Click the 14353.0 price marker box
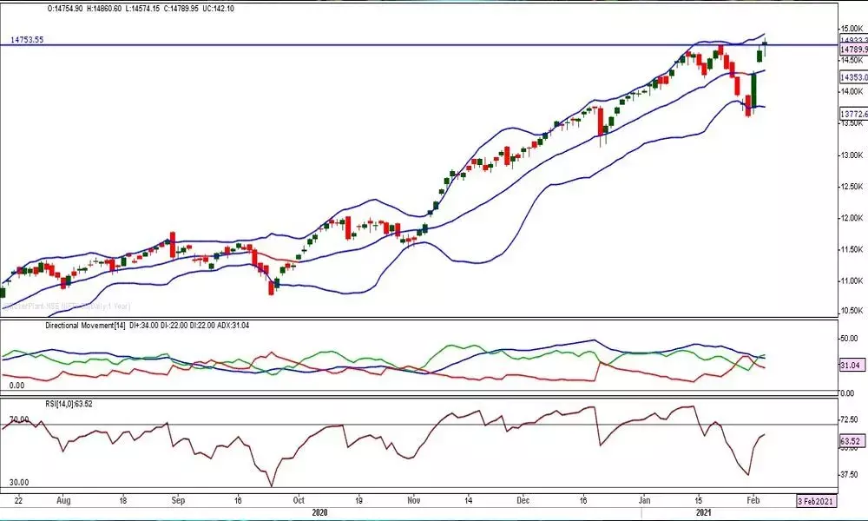 (x=851, y=76)
